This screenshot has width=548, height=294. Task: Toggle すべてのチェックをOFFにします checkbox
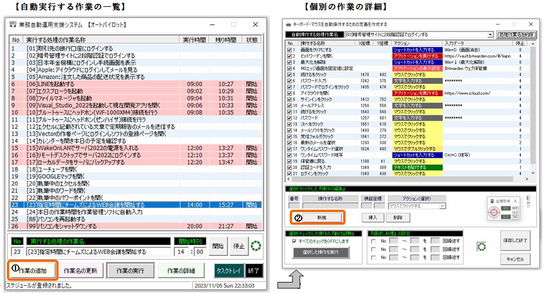tap(294, 241)
